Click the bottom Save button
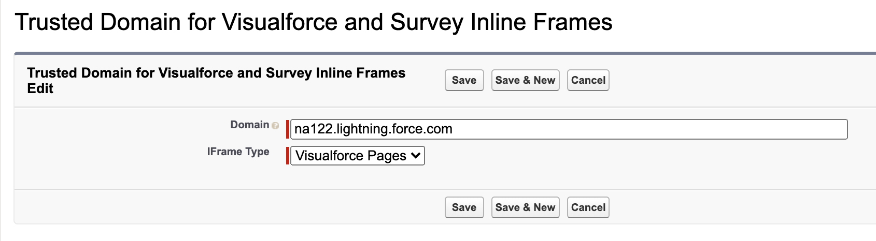 [x=464, y=207]
